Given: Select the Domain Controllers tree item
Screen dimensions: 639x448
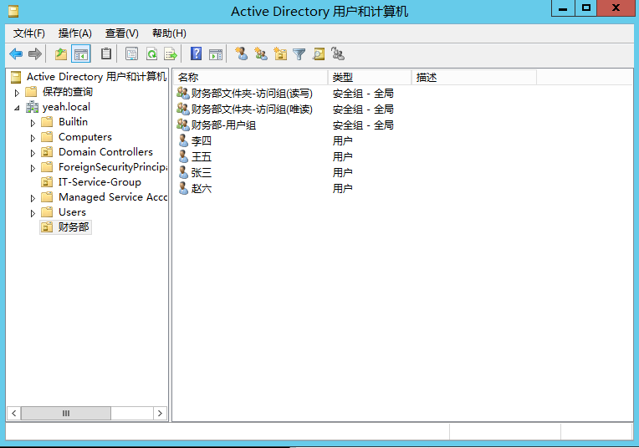Looking at the screenshot, I should [x=105, y=152].
